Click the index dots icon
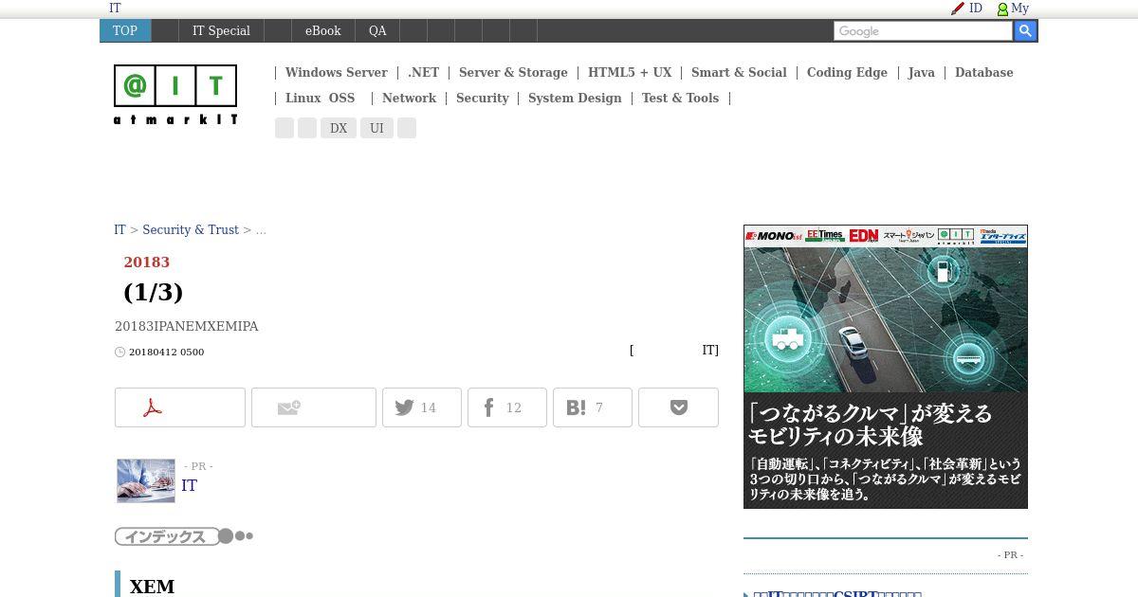1138x597 pixels. 236,536
